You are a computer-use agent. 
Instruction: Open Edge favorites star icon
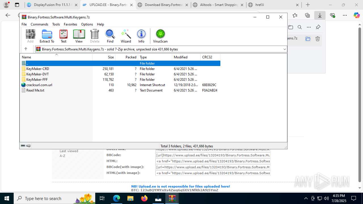tap(295, 15)
